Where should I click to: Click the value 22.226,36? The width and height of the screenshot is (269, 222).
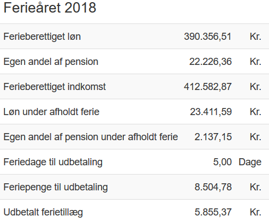211,62
